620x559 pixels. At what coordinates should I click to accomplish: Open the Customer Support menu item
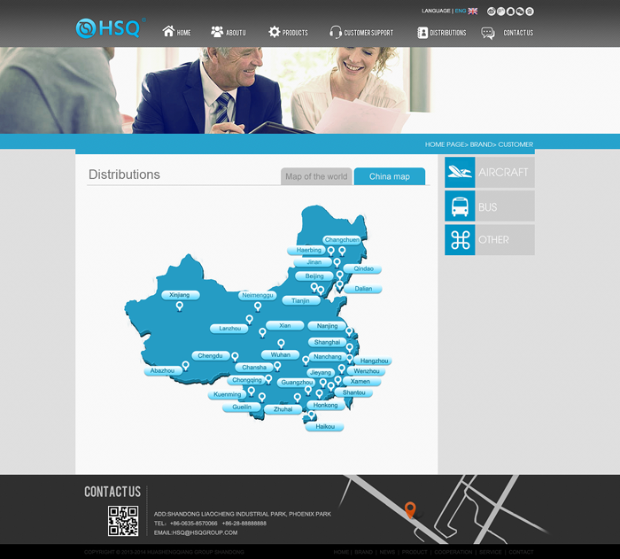(x=368, y=33)
